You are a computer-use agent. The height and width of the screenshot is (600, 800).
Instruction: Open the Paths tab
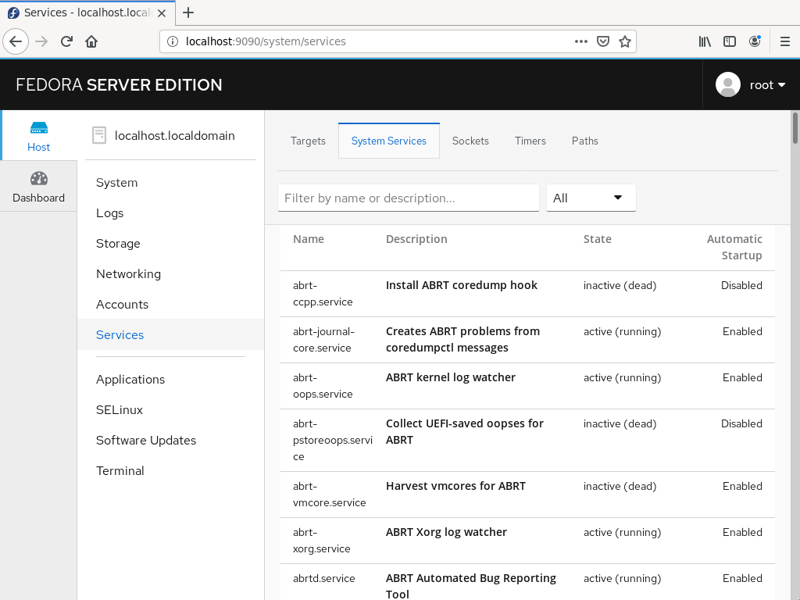pos(584,141)
